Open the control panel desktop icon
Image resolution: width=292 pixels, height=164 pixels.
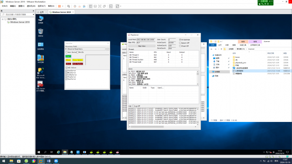40,46
